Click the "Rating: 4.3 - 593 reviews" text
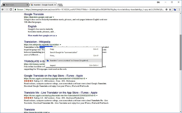Image resolution: width=182 pixels, height=113 pixels. click(x=44, y=81)
